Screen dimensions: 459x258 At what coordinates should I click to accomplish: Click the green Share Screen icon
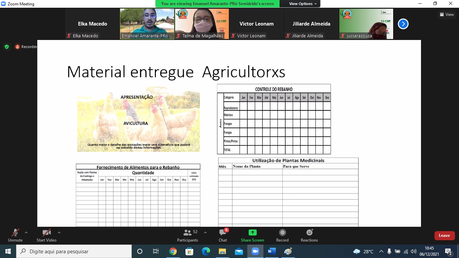[252, 232]
